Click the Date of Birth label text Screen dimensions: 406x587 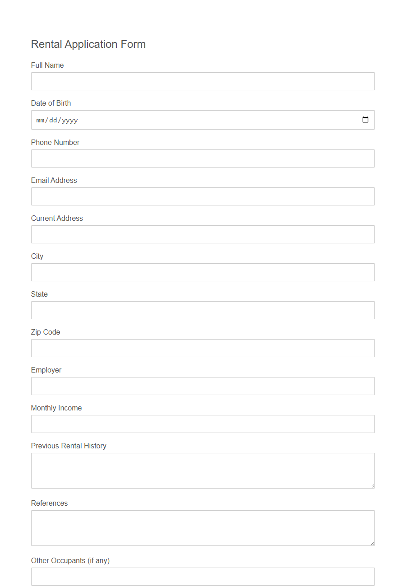pos(51,103)
